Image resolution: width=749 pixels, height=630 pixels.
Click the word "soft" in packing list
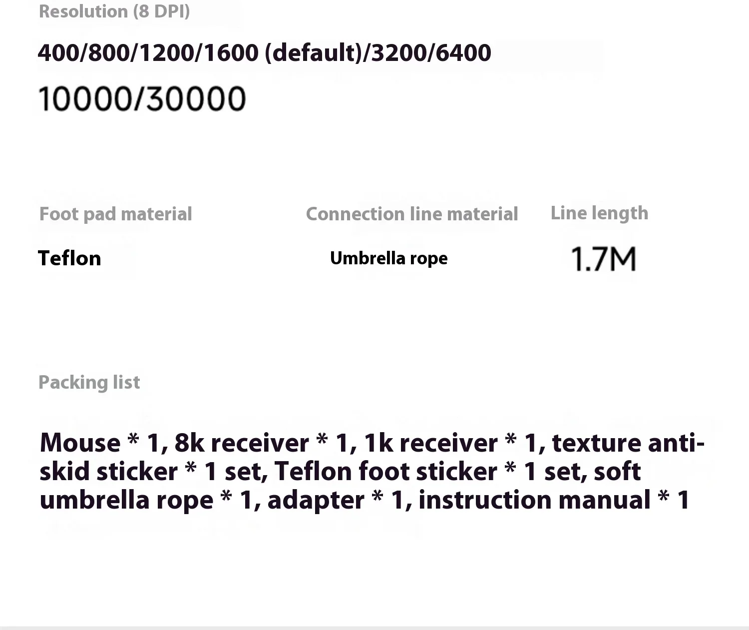pos(617,472)
